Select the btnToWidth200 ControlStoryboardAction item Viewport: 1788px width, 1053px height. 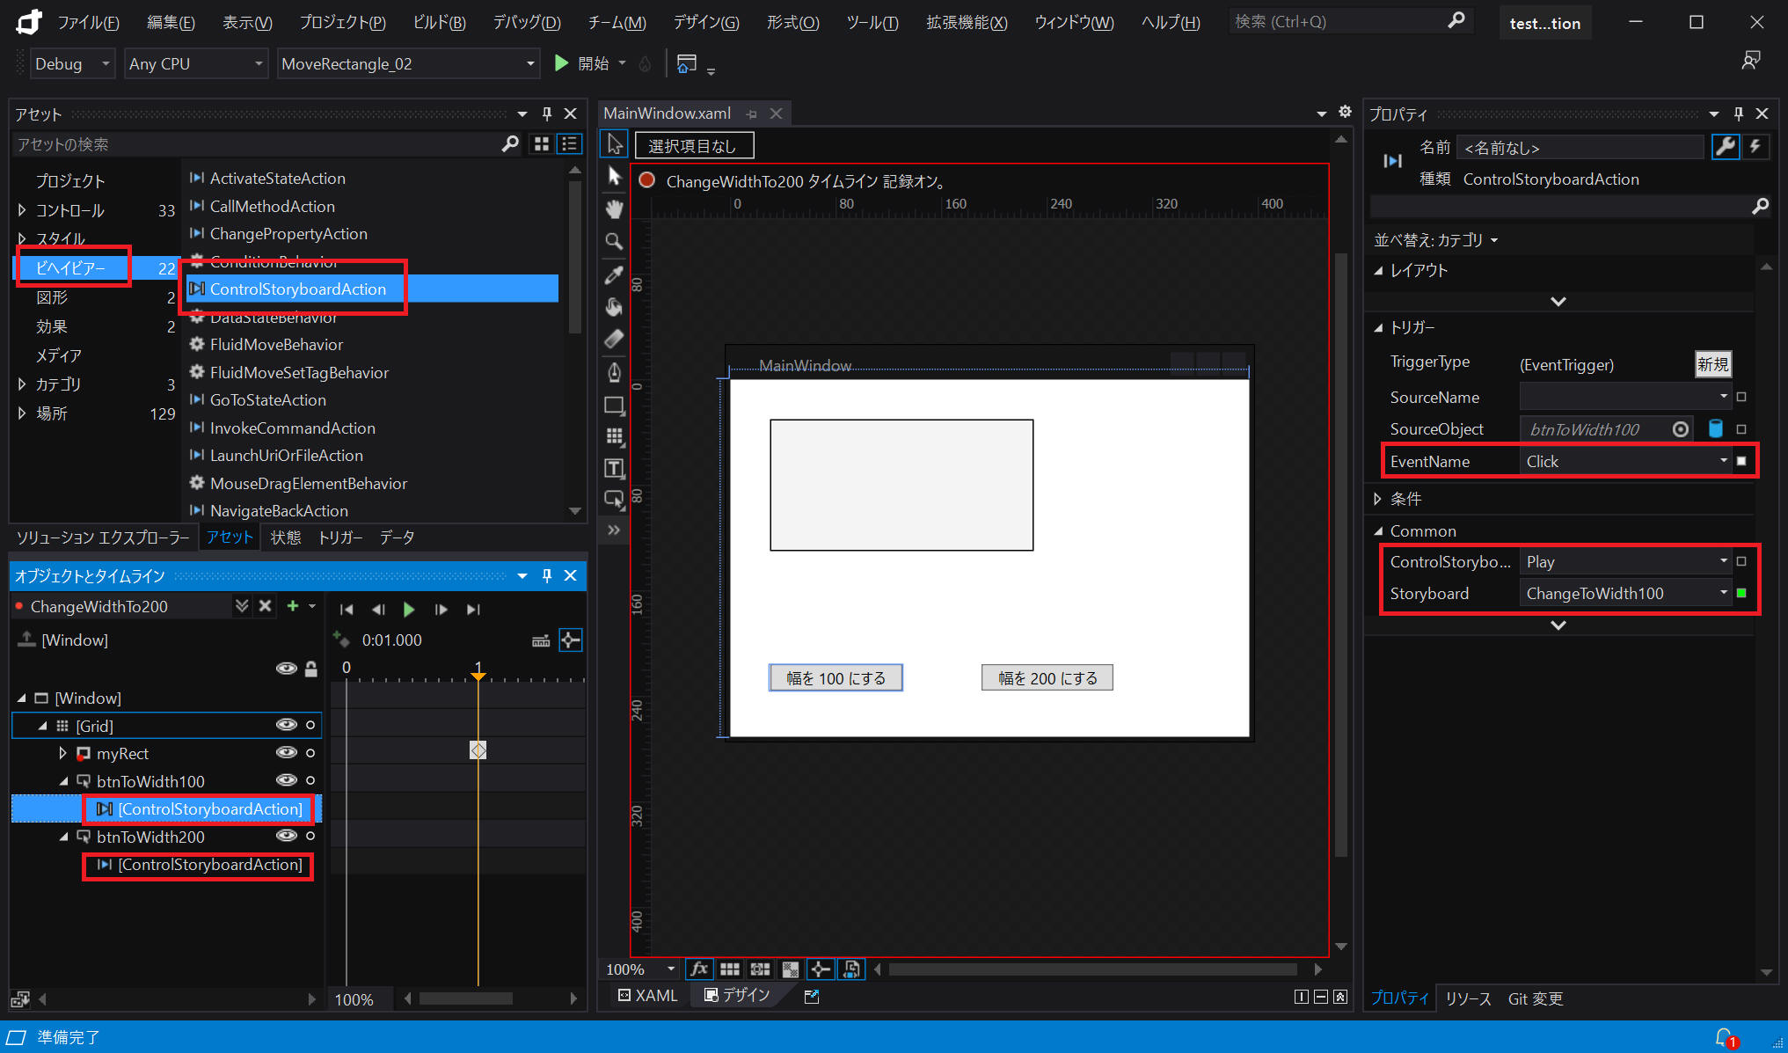click(x=200, y=865)
